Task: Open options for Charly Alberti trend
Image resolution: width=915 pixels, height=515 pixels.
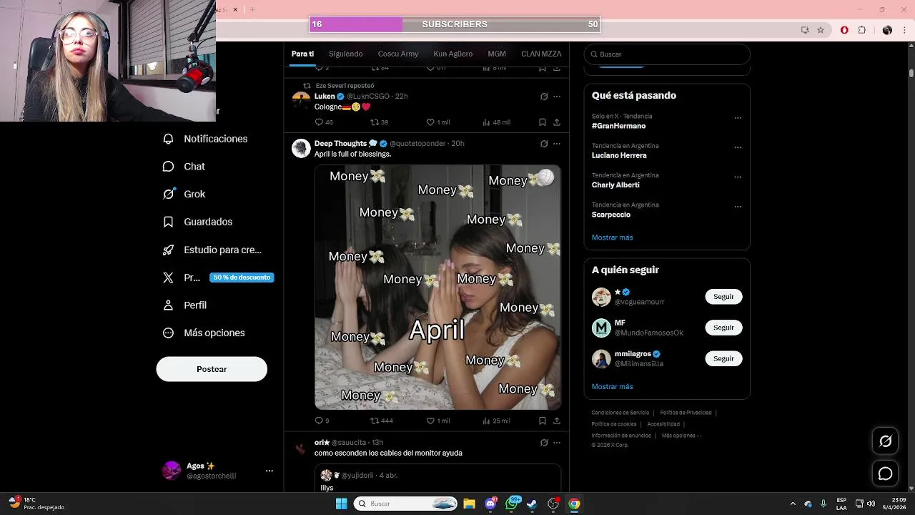Action: coord(738,177)
